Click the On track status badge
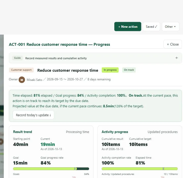 pos(129,70)
